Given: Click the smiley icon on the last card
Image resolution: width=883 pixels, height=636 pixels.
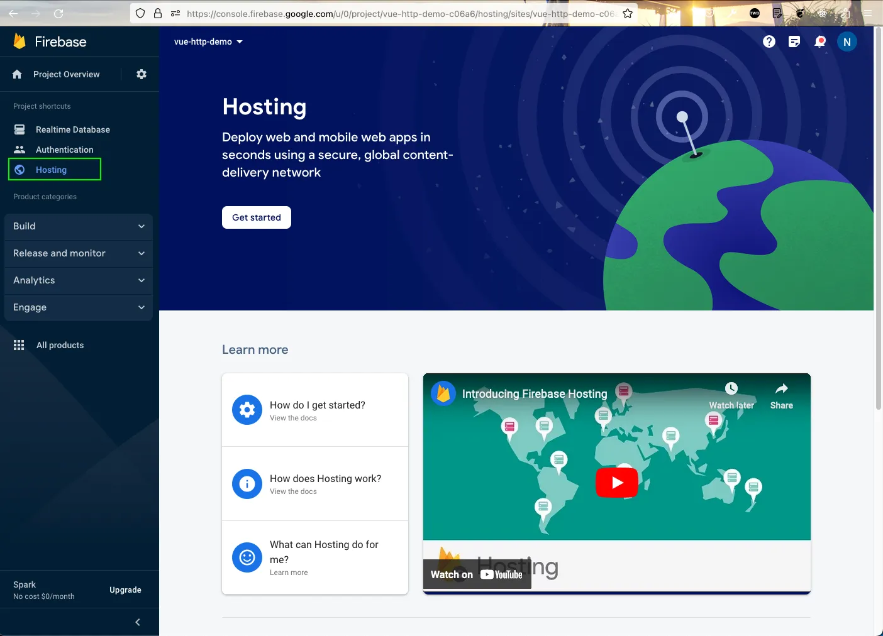Looking at the screenshot, I should click(247, 557).
